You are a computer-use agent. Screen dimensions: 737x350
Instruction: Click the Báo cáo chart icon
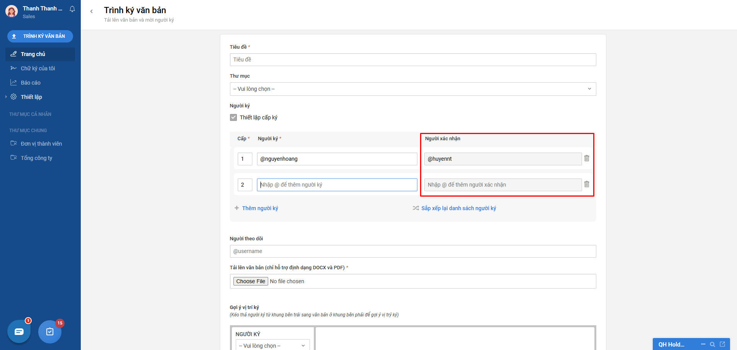click(x=14, y=83)
